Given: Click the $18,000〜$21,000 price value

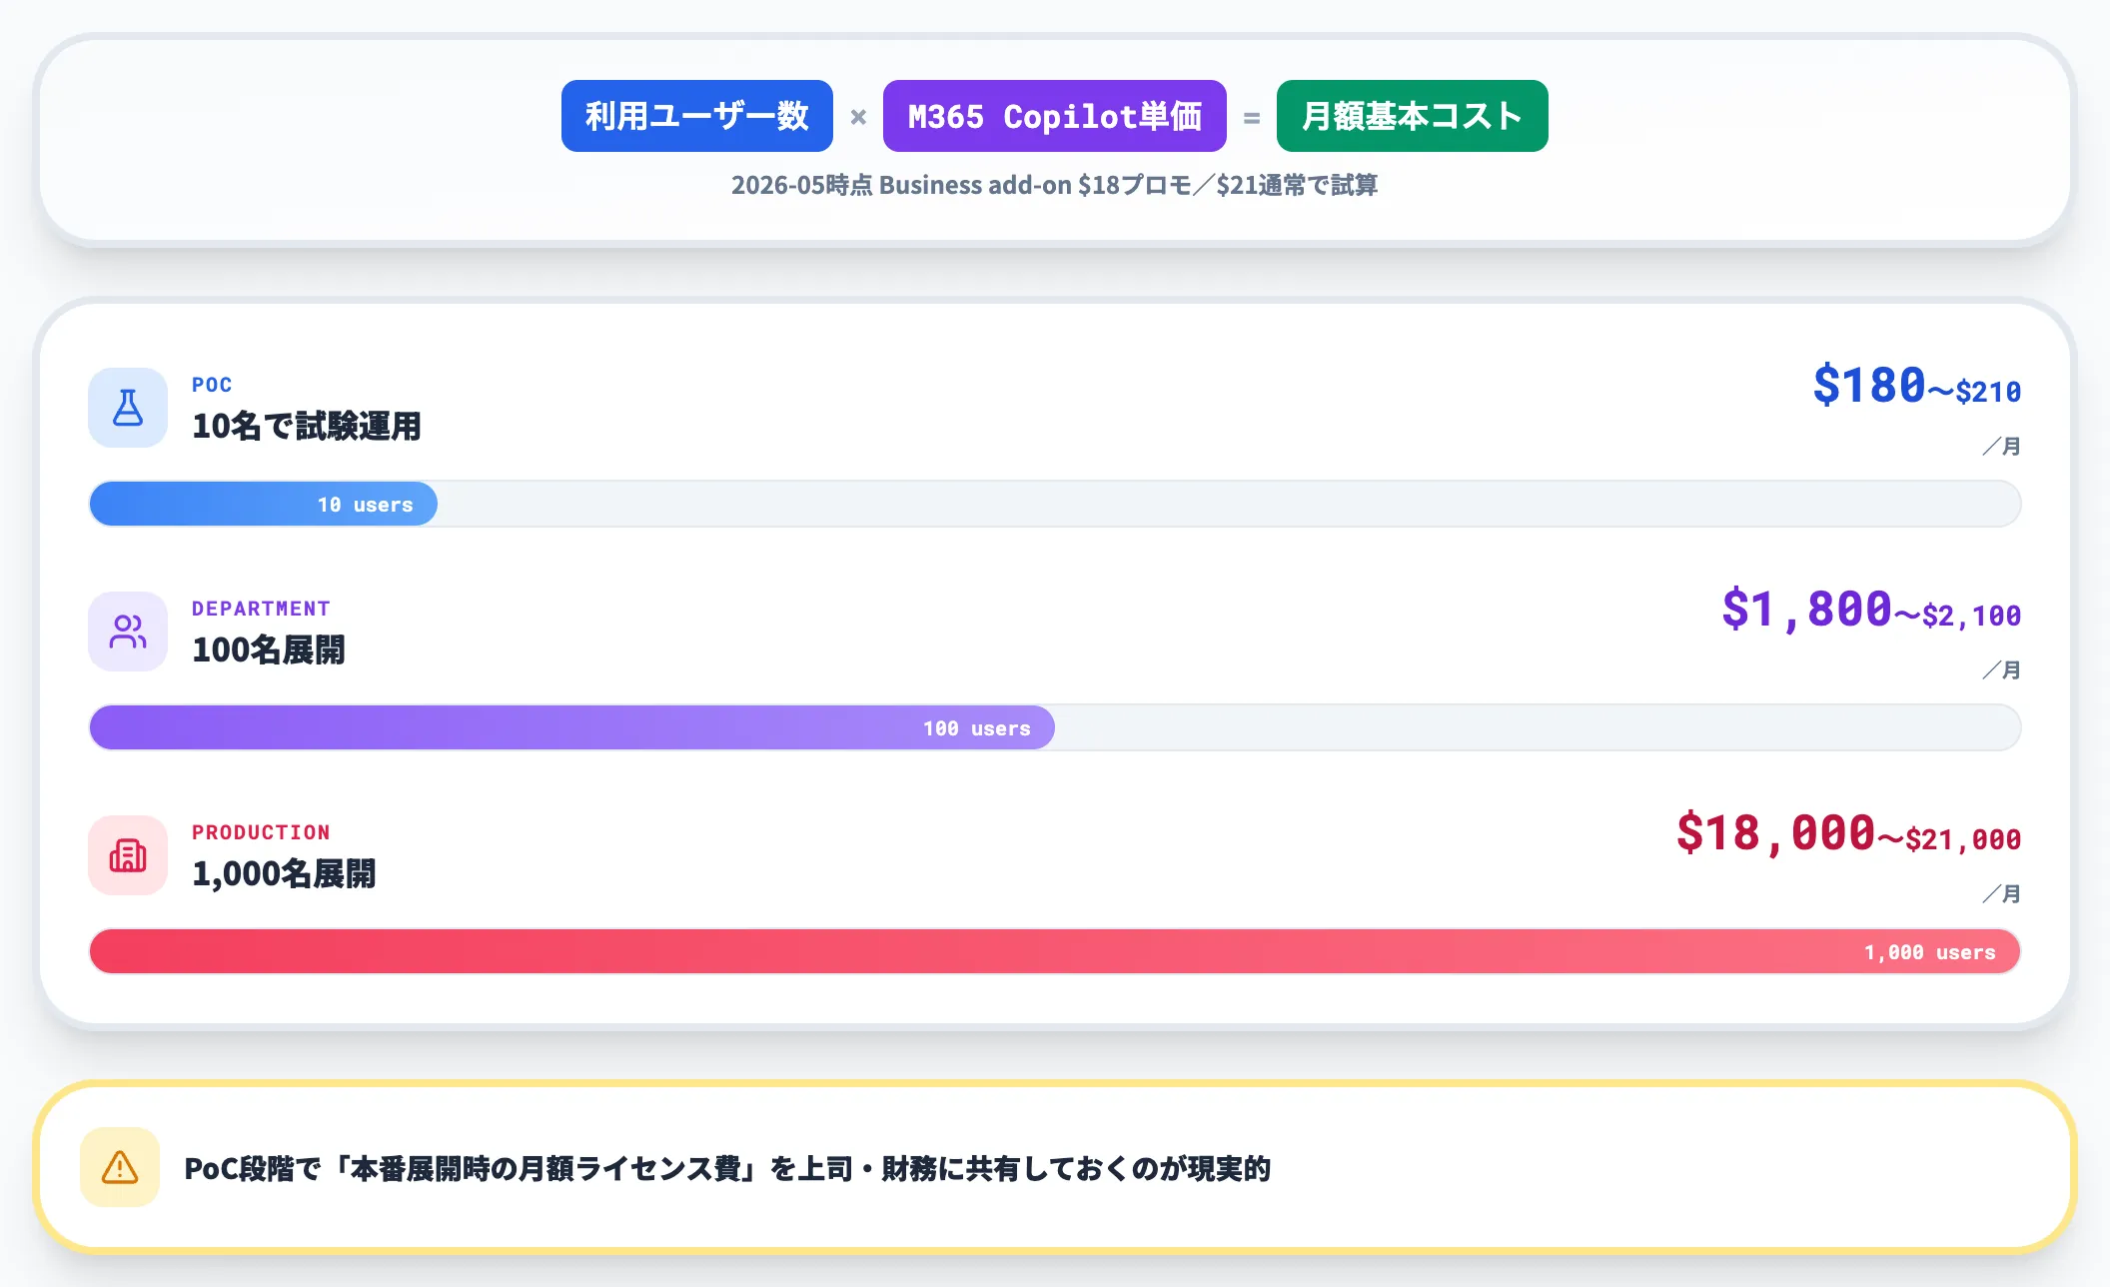Looking at the screenshot, I should pos(1849,833).
